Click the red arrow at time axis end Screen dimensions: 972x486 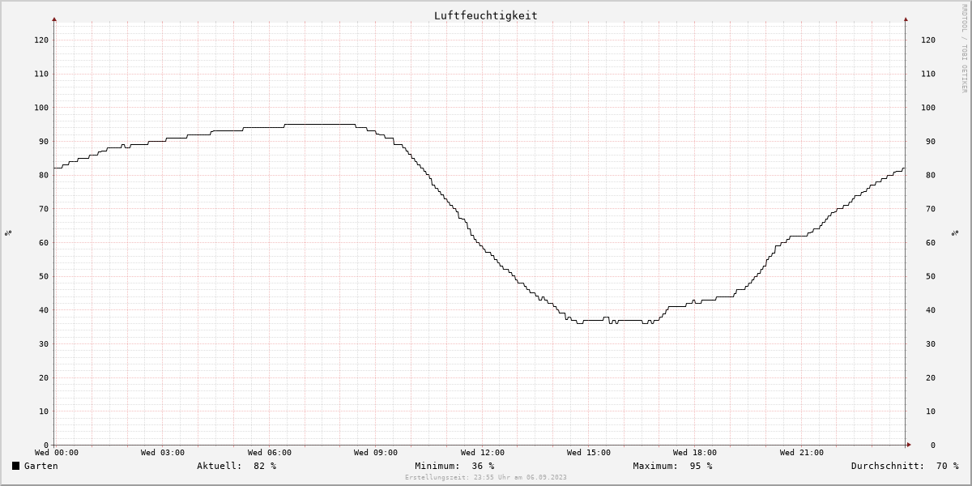pos(909,445)
